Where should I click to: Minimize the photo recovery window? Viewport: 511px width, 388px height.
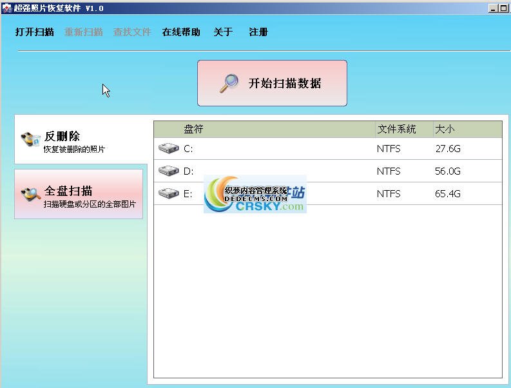(x=493, y=8)
